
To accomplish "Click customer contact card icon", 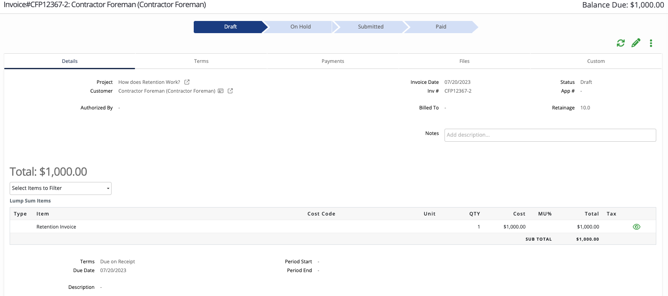I will pos(221,91).
